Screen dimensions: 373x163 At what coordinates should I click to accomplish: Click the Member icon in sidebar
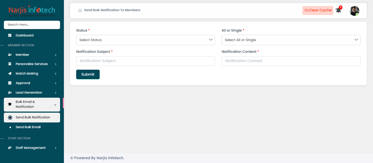point(10,55)
